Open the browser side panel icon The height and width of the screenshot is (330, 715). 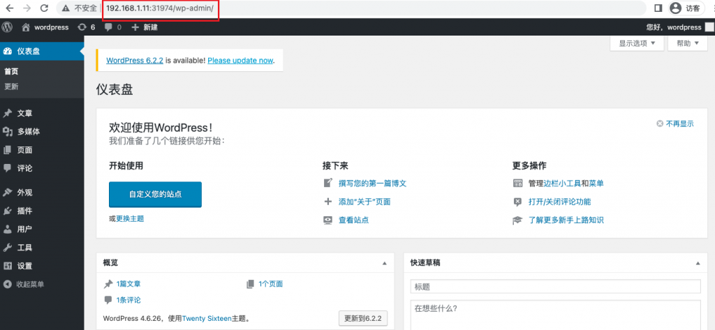click(x=658, y=8)
